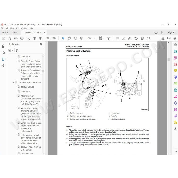Select the arrow Selection tool
The height and width of the screenshot is (178, 178).
point(63,38)
